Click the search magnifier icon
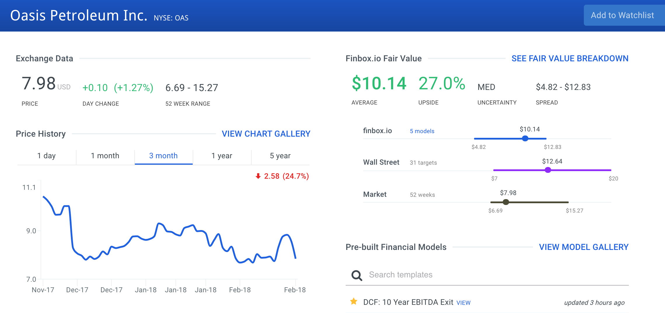The width and height of the screenshot is (665, 313). (356, 275)
